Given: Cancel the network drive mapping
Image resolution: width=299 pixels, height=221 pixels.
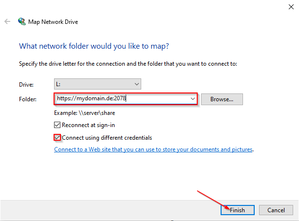Looking at the screenshot, I should tap(276, 210).
